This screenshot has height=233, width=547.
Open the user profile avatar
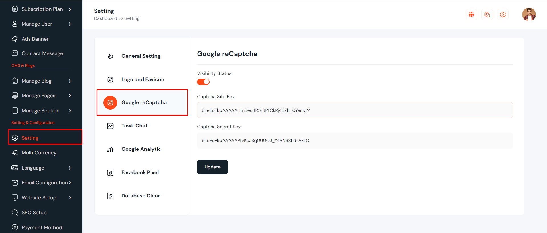pyautogui.click(x=529, y=15)
